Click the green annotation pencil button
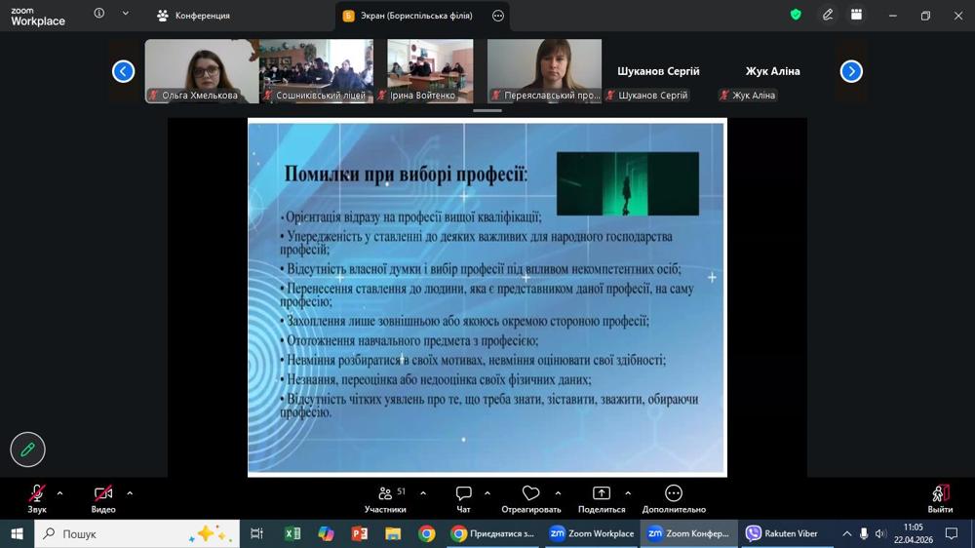The height and width of the screenshot is (548, 975). 27,450
